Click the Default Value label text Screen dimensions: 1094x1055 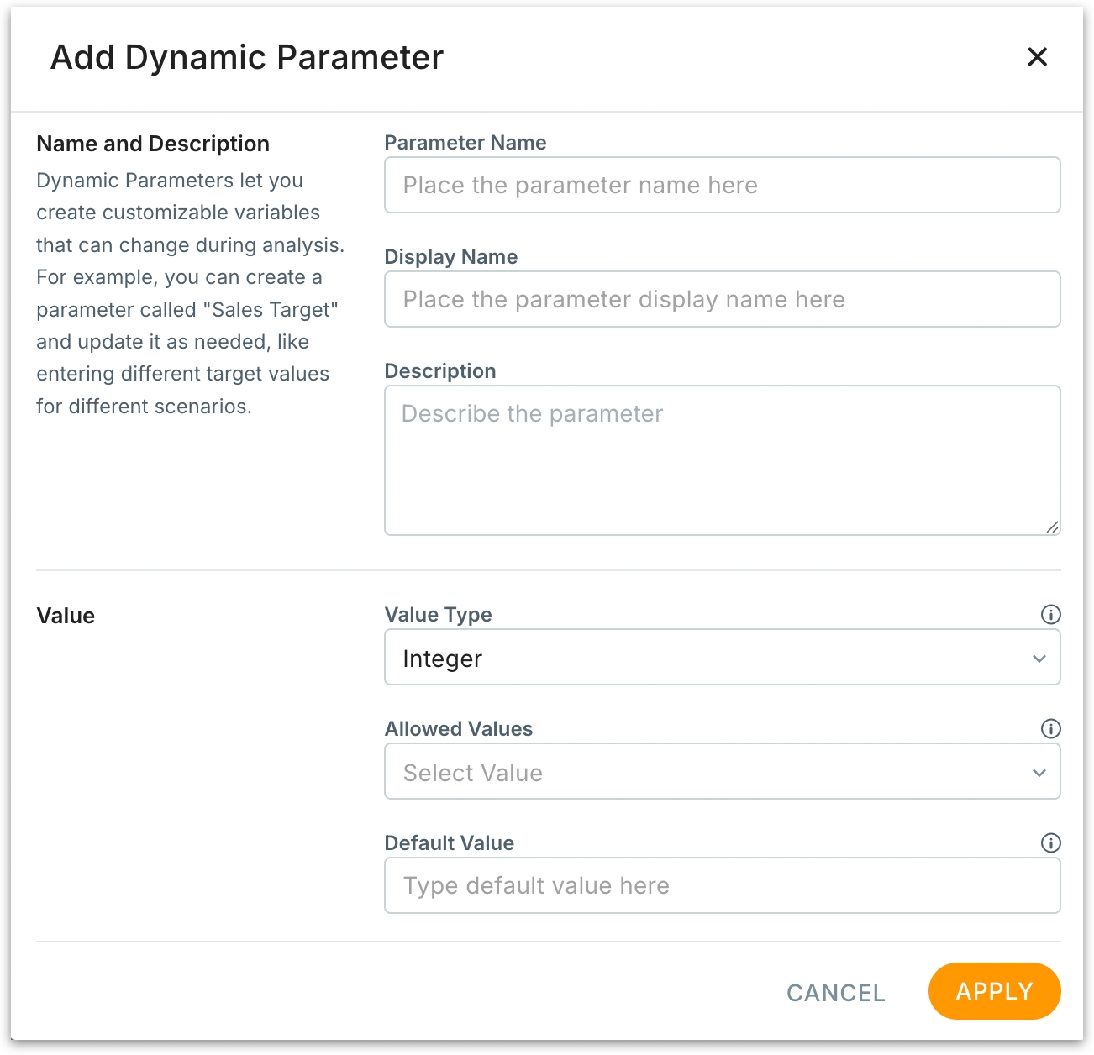[x=450, y=843]
